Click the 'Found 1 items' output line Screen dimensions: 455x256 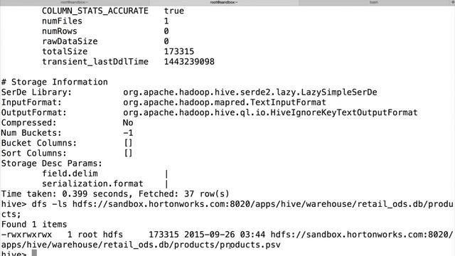click(x=34, y=225)
